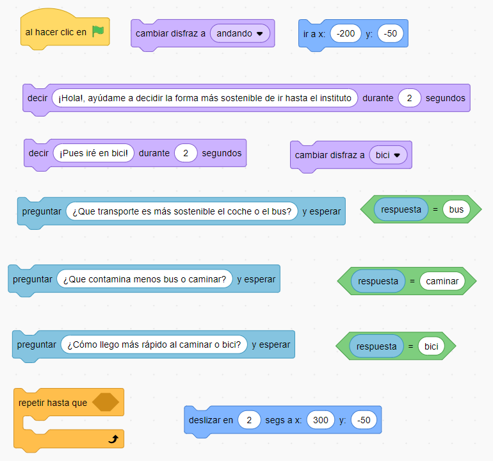Click the coche o bus question field
Screen dimensions: 493x461
182,211
